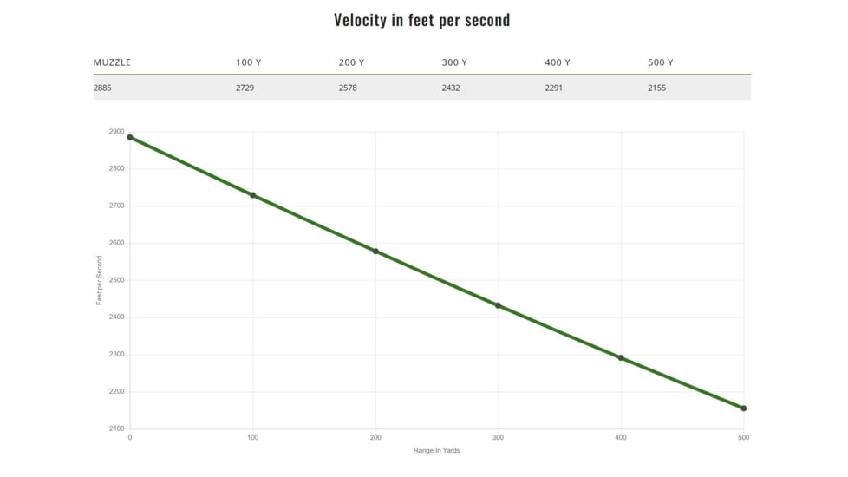Select the 2729 value in the table
848x477 pixels.
[x=245, y=88]
